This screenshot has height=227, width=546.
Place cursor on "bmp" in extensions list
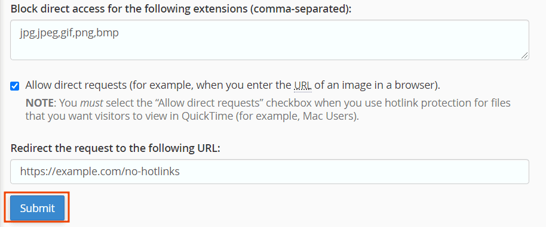click(x=108, y=34)
